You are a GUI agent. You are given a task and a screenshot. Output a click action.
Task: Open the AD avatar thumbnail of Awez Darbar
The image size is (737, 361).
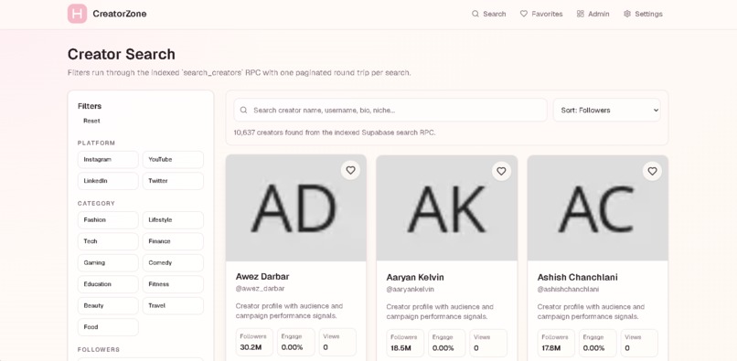point(296,207)
